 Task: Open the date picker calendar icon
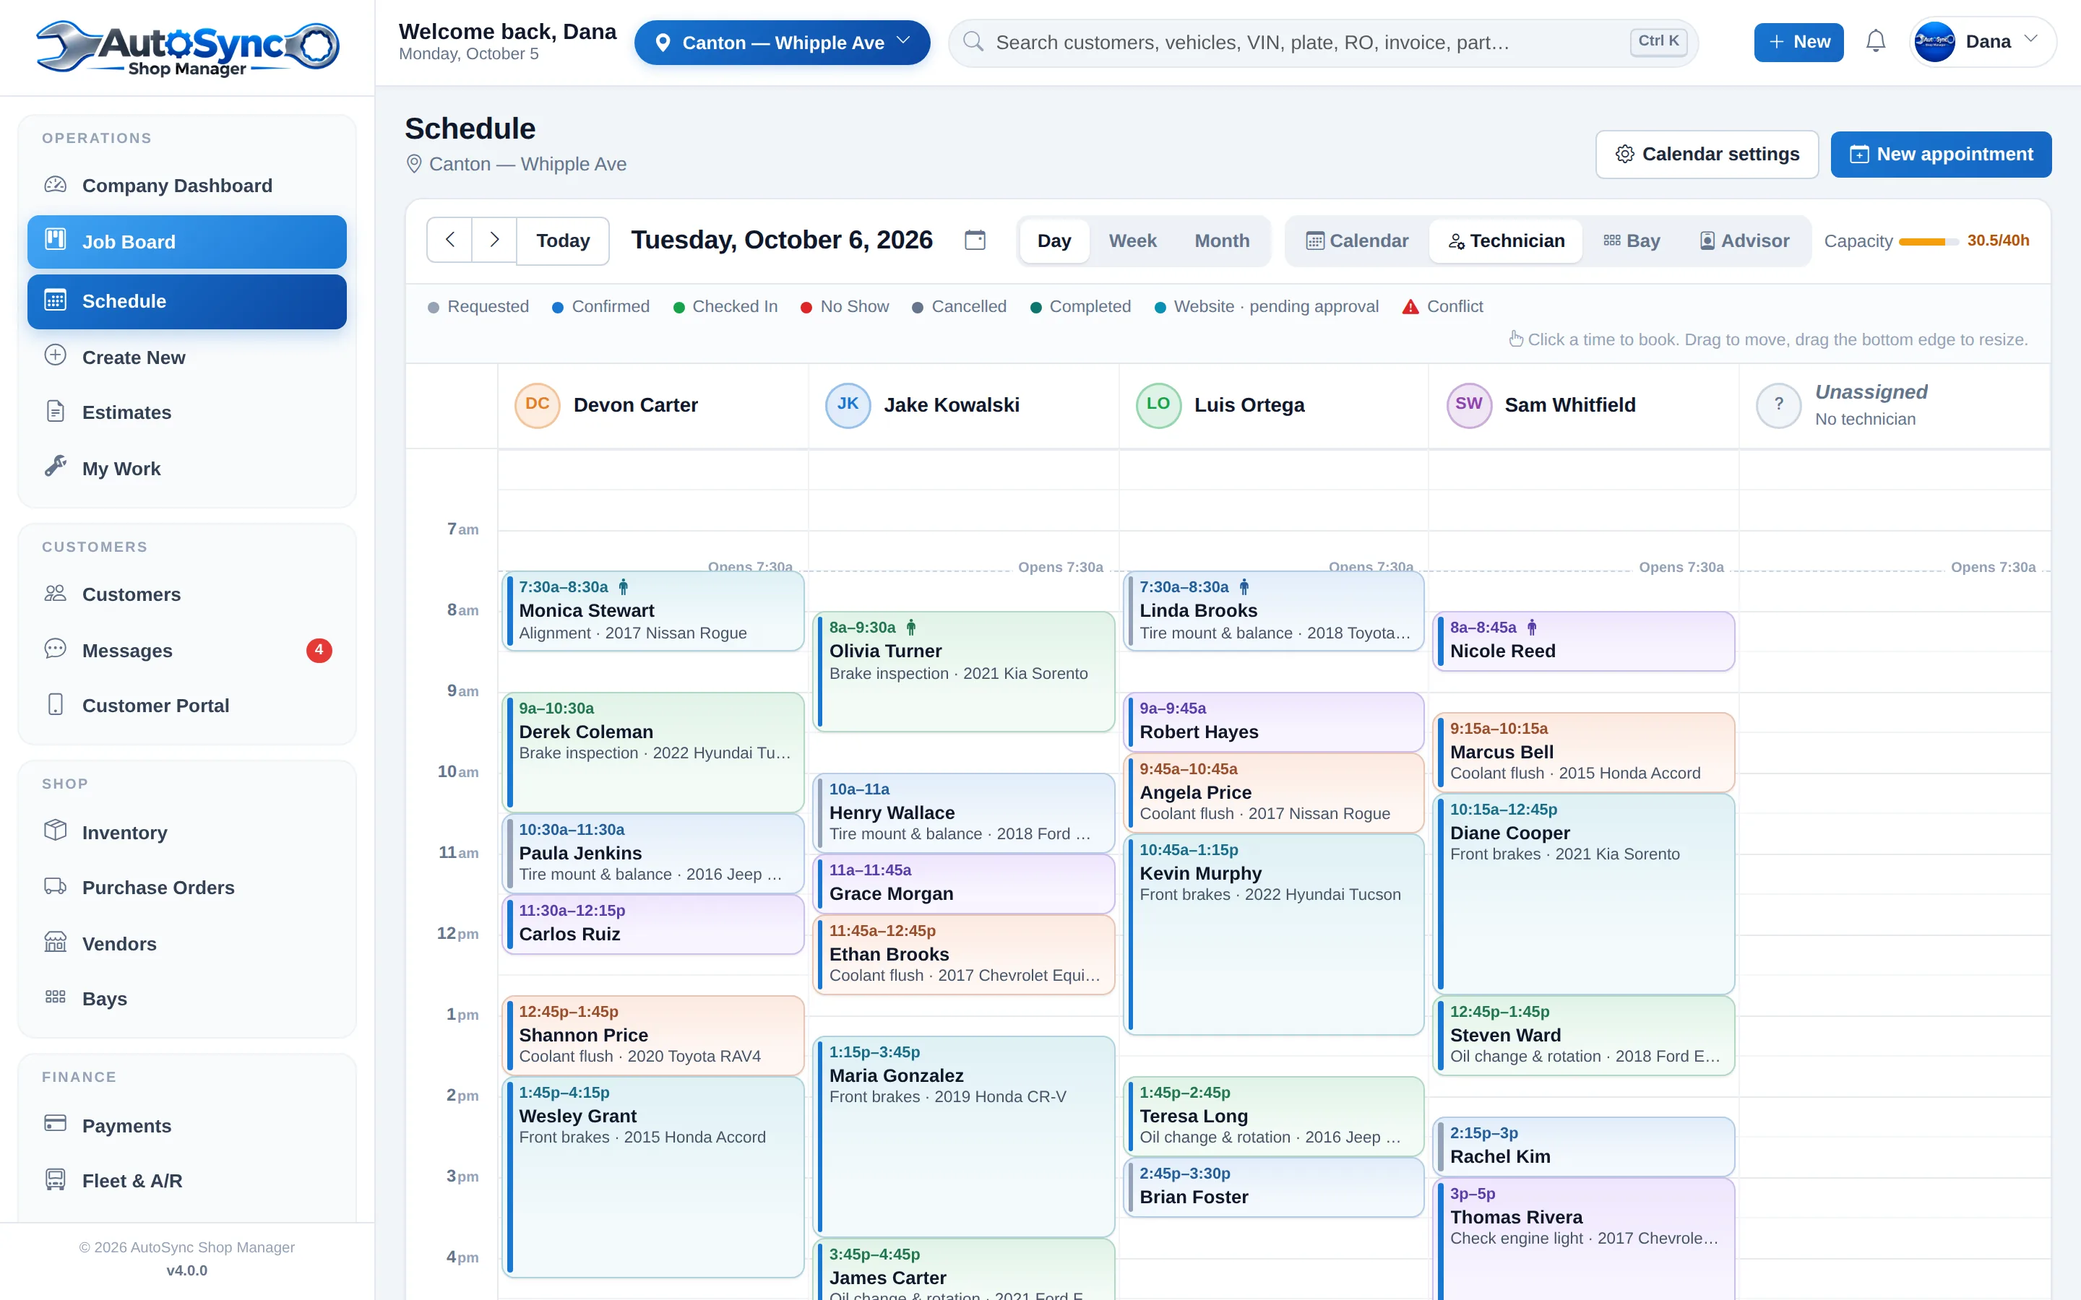click(974, 240)
